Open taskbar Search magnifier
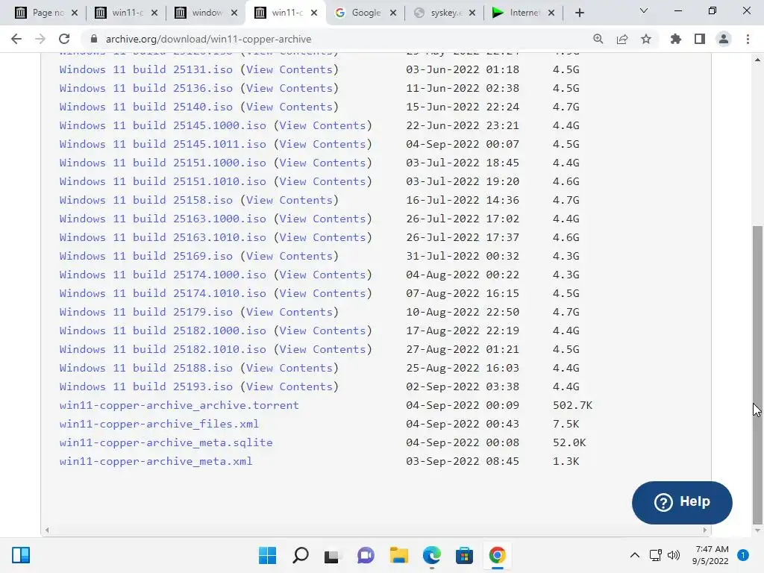 [x=300, y=555]
